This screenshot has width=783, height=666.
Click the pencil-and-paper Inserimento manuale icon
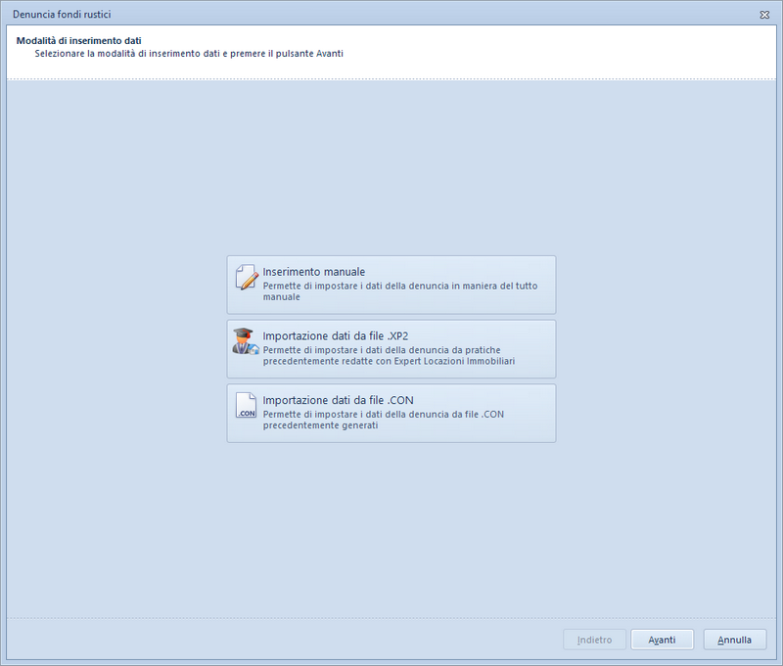click(247, 277)
